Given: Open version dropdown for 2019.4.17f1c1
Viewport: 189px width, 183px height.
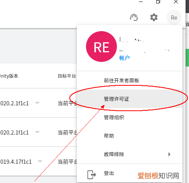Looking at the screenshot, I should [40, 161].
